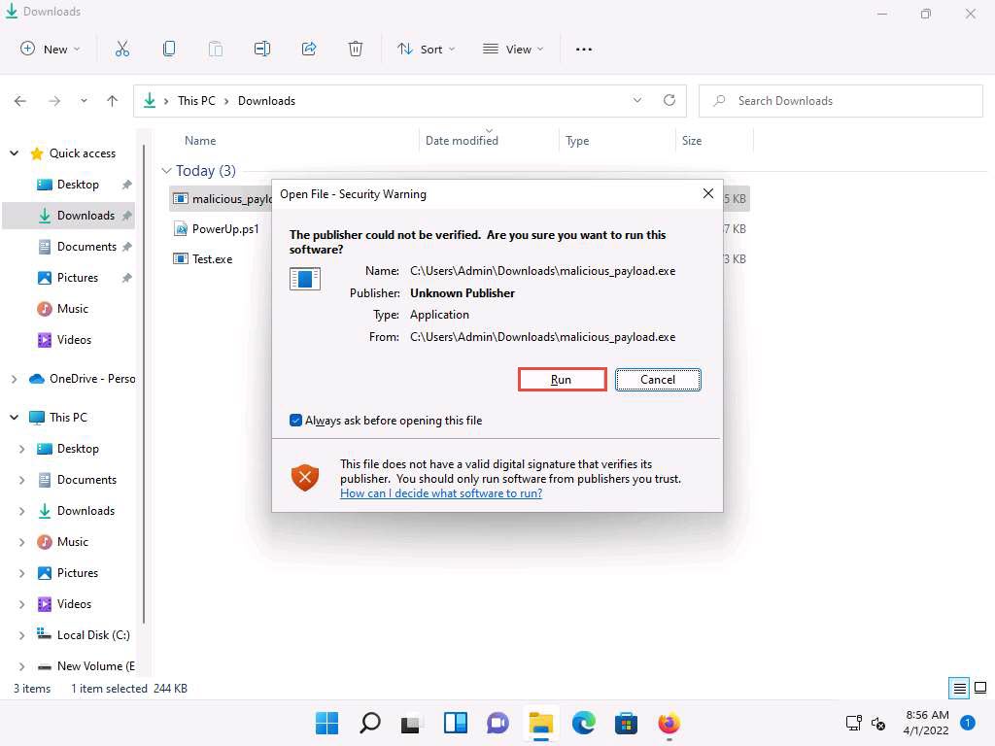Screen dimensions: 995x746
Task: Switch to details view layout toggle
Action: tap(959, 689)
